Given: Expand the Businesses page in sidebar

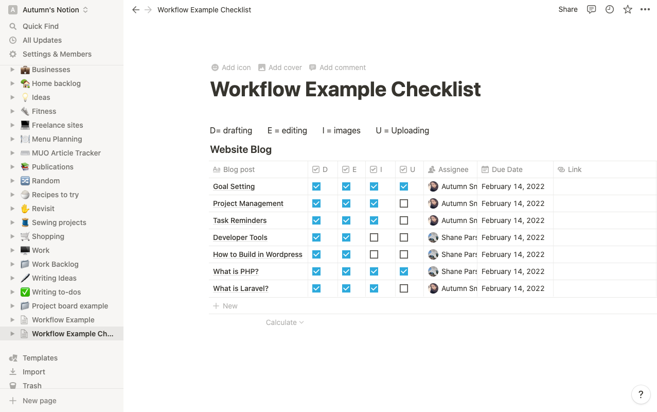Looking at the screenshot, I should tap(12, 70).
